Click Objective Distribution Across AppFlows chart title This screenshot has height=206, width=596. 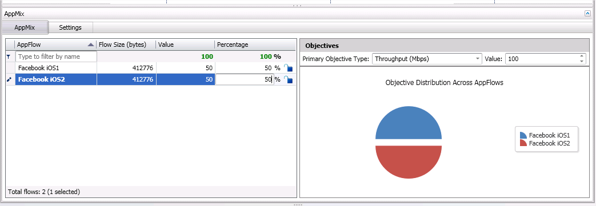(x=445, y=83)
